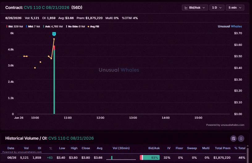Sort table by OI column header
The height and width of the screenshot is (163, 252).
click(40, 148)
